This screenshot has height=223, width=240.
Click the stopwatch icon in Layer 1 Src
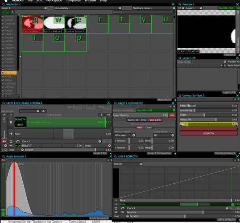click(11, 141)
